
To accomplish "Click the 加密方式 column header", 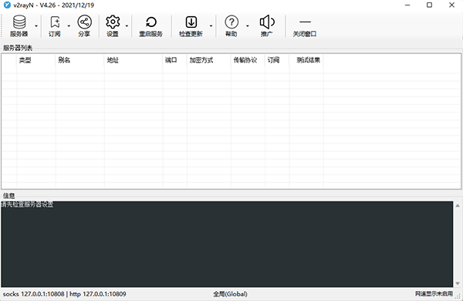I will pos(209,60).
